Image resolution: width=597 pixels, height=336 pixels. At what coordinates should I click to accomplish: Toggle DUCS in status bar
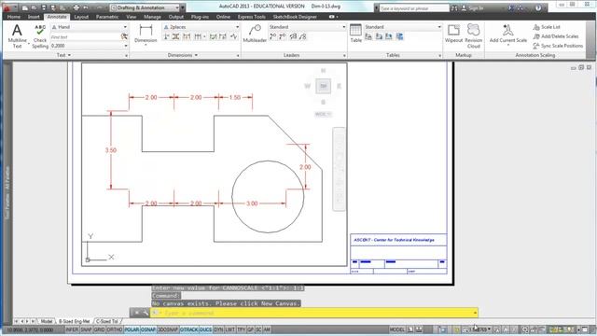click(205, 329)
